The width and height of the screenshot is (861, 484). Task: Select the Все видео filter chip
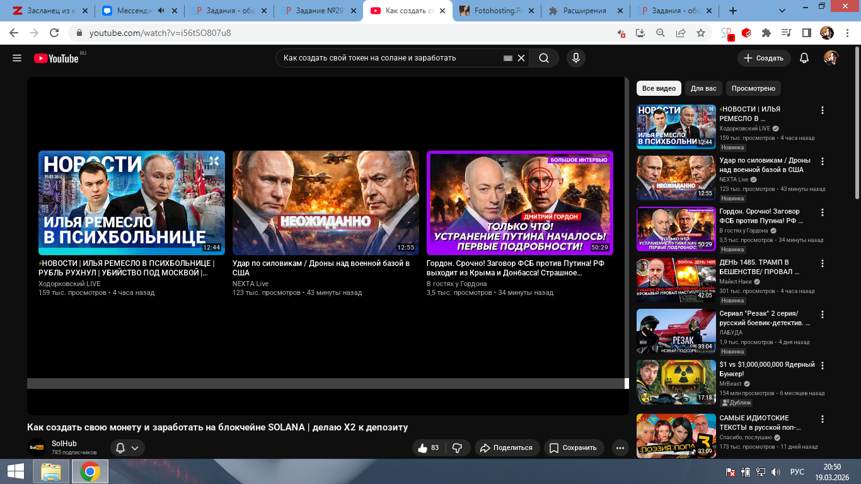tap(659, 88)
